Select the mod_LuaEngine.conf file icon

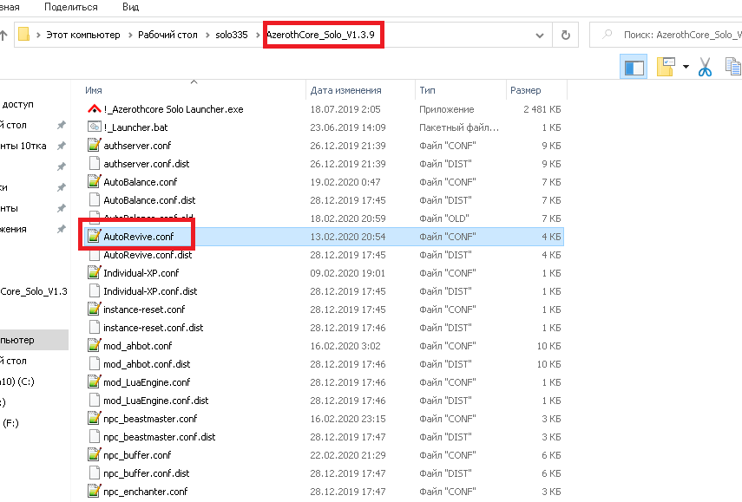click(x=95, y=382)
